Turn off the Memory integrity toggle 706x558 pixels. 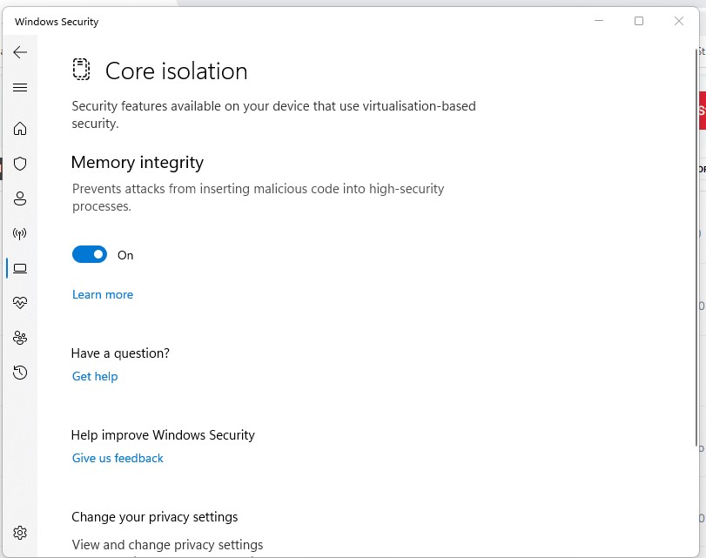(89, 255)
